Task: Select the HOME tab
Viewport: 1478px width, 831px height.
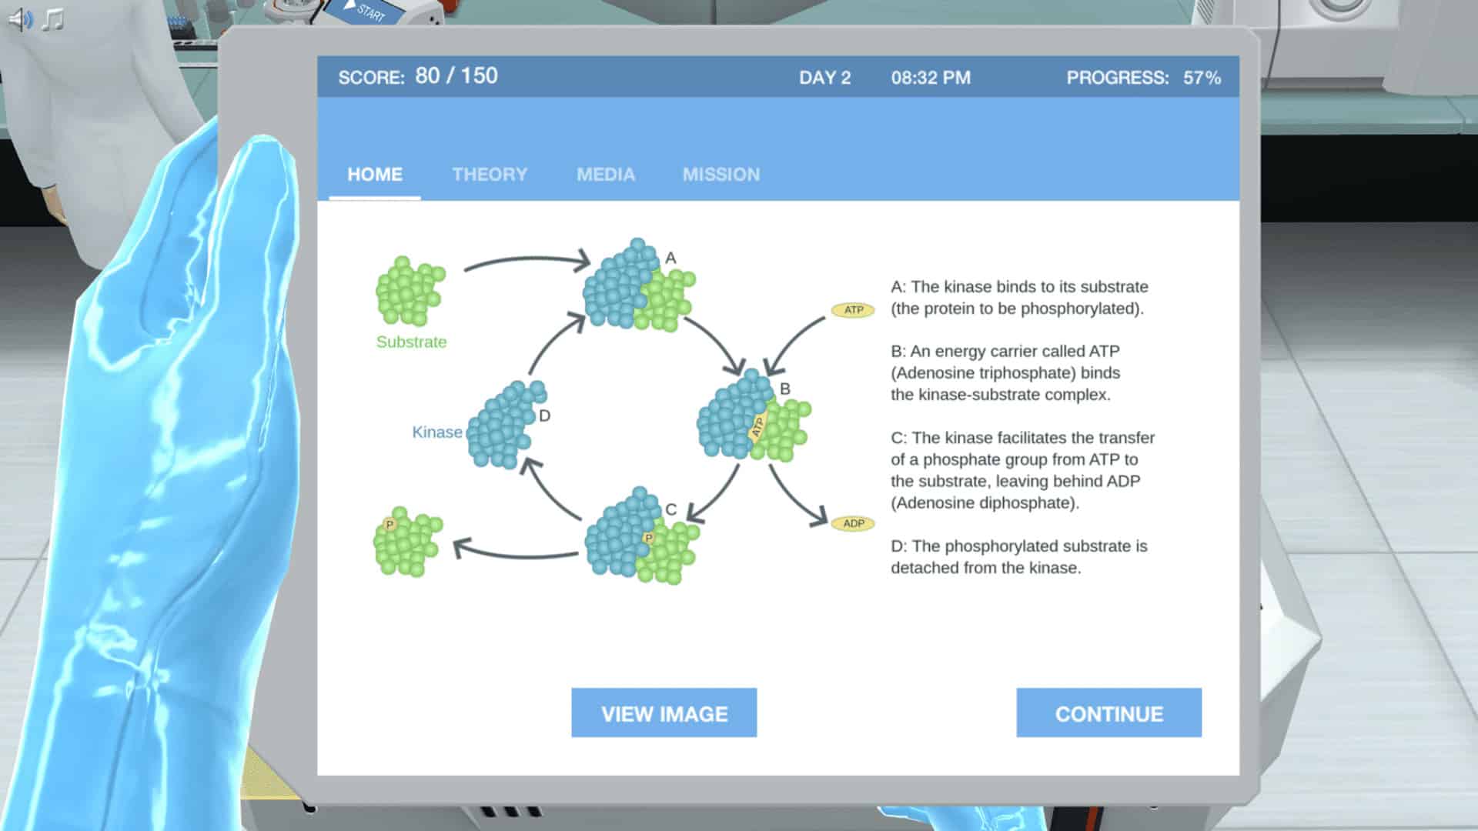Action: coord(375,175)
